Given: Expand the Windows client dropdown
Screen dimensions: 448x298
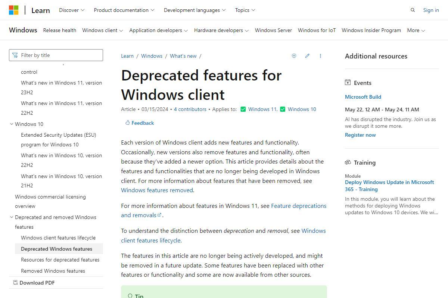Looking at the screenshot, I should click(103, 30).
